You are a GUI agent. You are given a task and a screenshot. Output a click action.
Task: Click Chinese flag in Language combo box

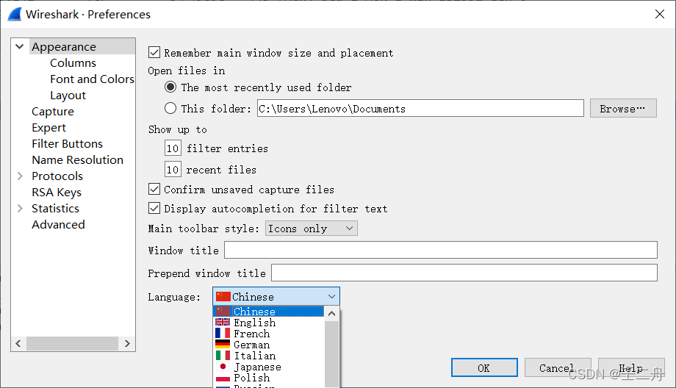223,297
